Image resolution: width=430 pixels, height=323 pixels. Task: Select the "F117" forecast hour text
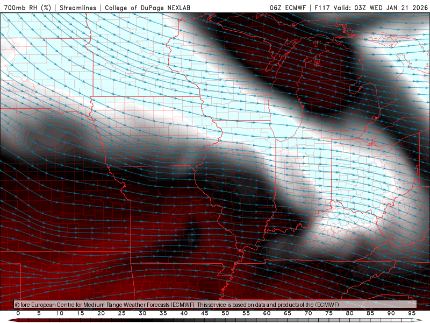click(x=323, y=8)
